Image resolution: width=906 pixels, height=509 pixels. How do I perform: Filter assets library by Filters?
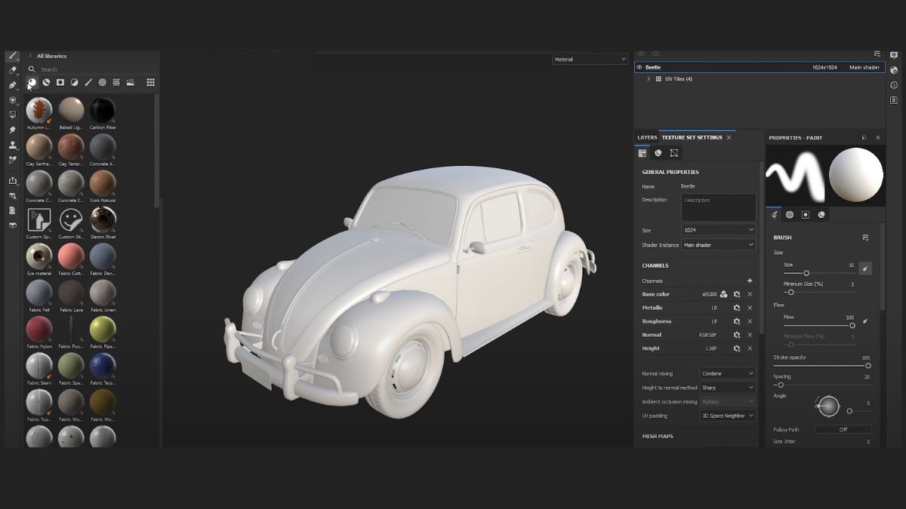[x=75, y=82]
